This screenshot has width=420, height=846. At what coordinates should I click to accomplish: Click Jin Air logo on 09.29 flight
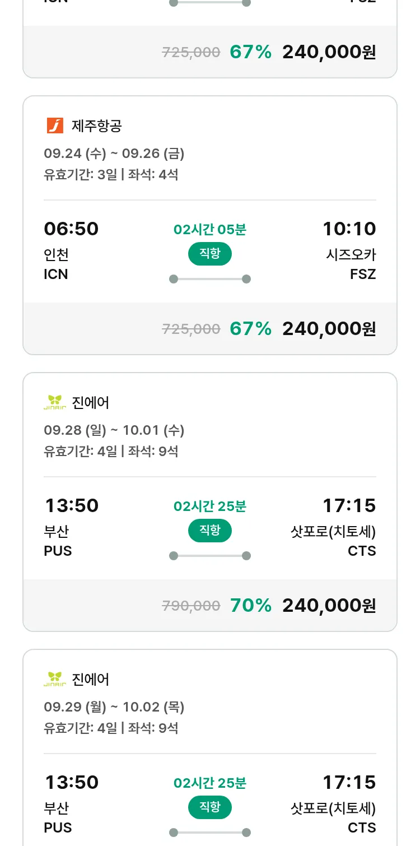pos(55,679)
